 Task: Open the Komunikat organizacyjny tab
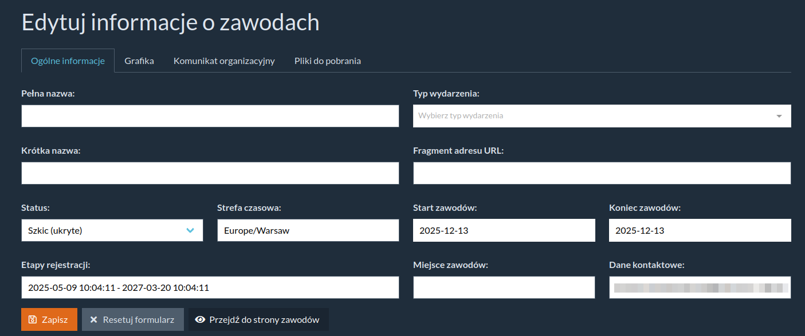click(x=224, y=61)
